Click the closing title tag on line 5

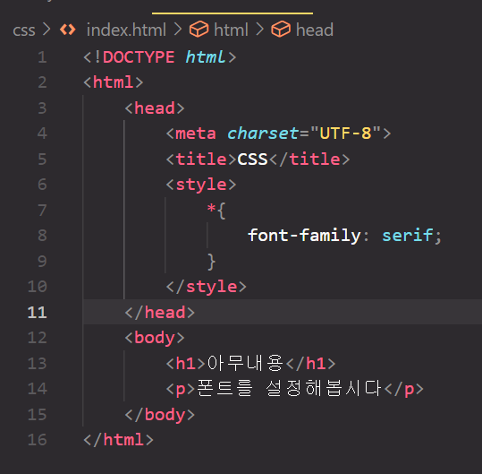point(309,159)
